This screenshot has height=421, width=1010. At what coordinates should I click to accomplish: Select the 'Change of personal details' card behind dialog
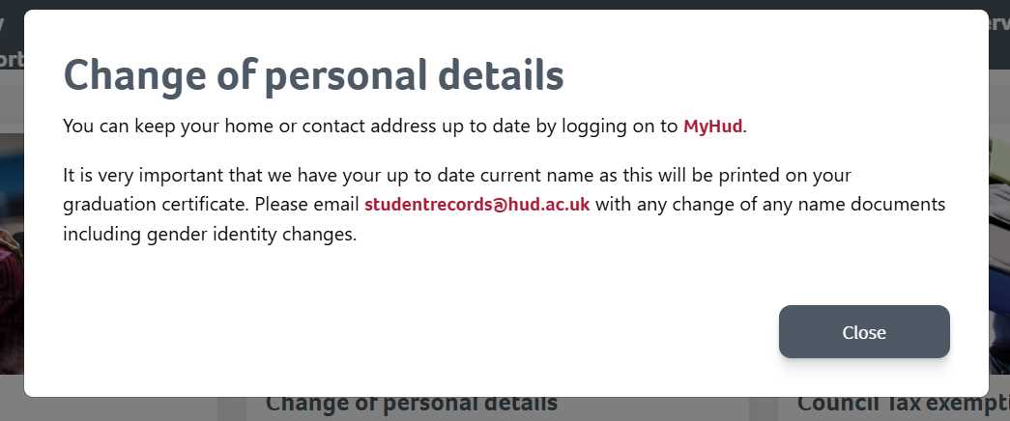tap(411, 406)
